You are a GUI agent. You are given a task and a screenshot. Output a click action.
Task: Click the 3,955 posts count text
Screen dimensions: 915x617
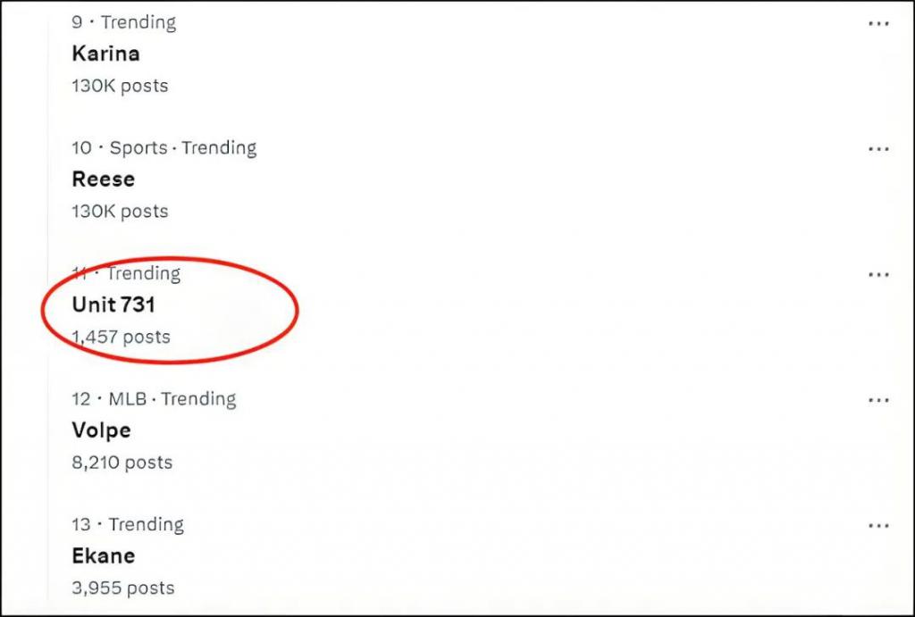122,588
